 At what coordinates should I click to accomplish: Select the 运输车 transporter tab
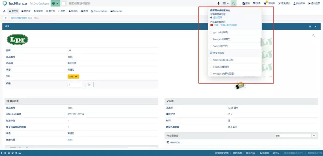point(38,11)
